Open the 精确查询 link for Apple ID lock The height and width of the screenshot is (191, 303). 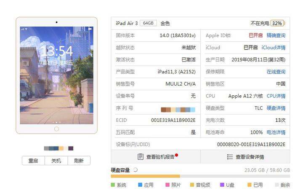(276, 35)
